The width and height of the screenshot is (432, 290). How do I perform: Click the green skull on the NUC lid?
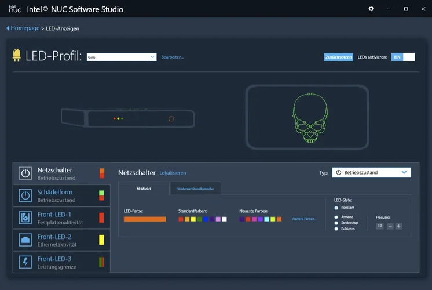307,118
